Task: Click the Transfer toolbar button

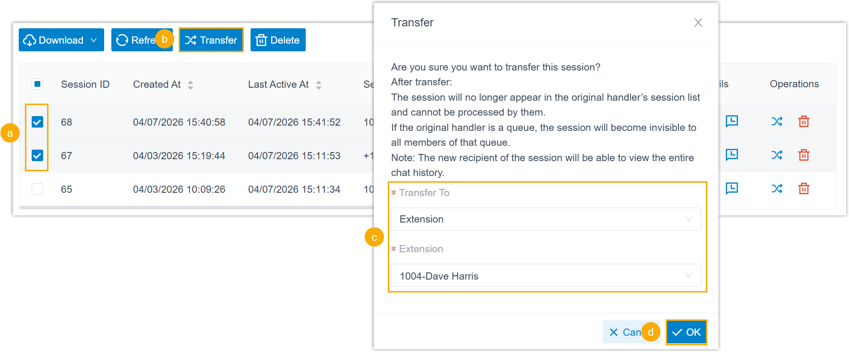Action: point(211,40)
